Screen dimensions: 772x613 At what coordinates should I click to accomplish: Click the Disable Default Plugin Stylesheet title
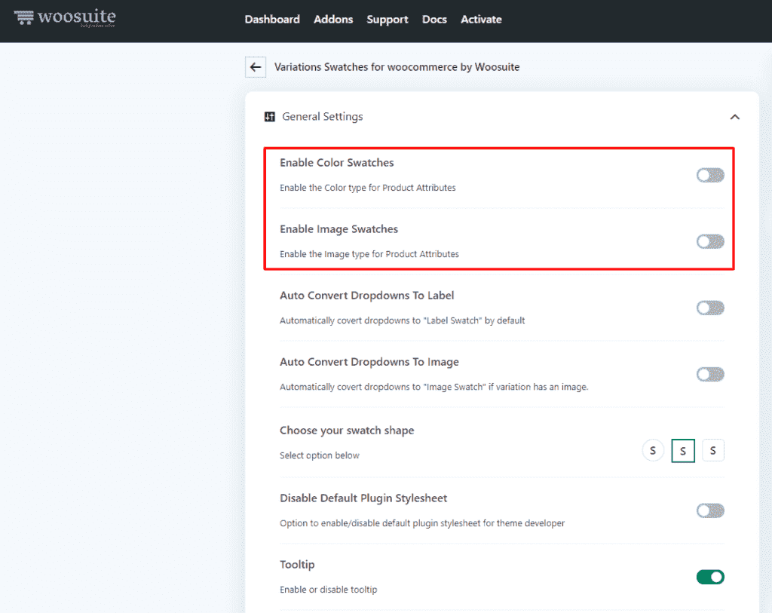point(363,498)
